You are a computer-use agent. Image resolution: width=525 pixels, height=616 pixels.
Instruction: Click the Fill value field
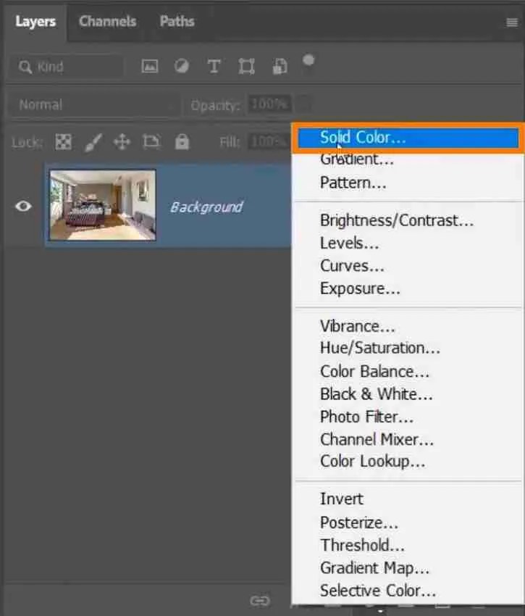pos(269,141)
